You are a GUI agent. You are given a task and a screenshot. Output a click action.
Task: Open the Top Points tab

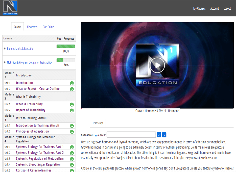point(49,27)
